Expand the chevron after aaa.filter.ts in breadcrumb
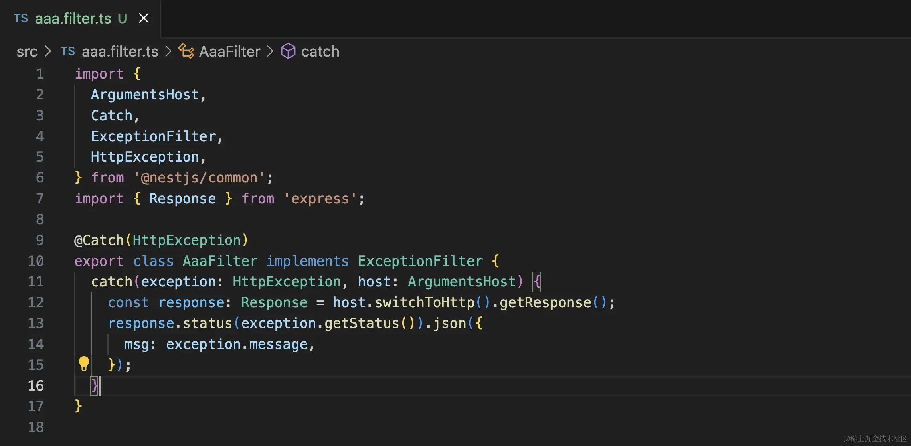This screenshot has height=446, width=911. coord(168,51)
